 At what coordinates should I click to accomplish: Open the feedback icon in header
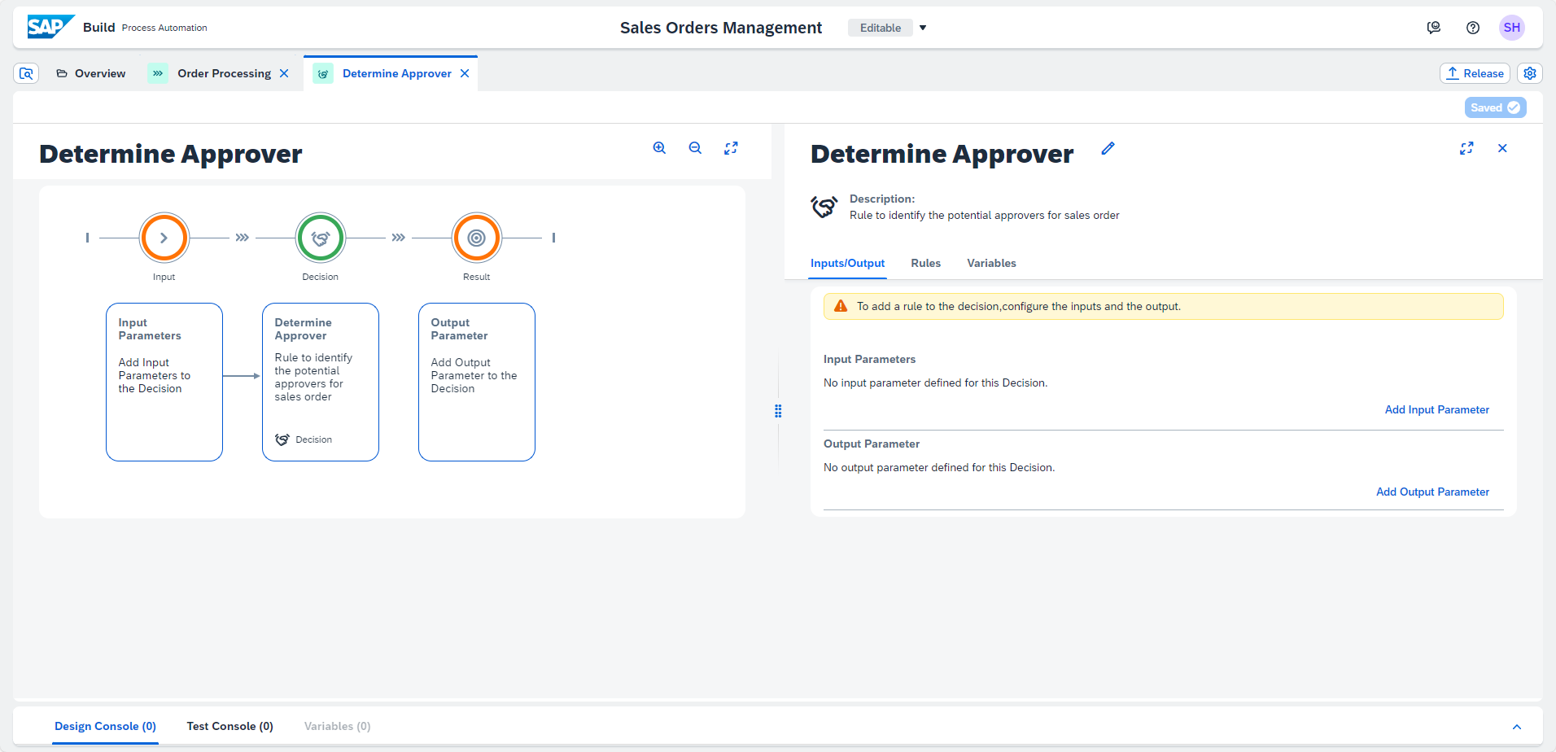click(1434, 28)
